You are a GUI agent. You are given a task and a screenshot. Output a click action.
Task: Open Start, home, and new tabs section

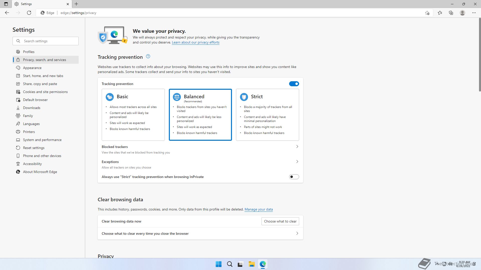46,76
